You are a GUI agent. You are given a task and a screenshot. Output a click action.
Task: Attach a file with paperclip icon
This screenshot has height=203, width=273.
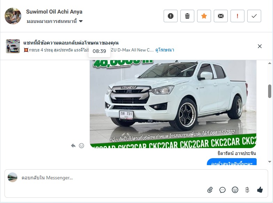click(210, 190)
